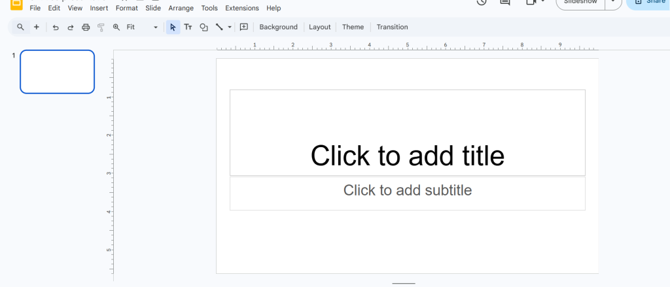Add a comment with the toolbar icon
This screenshot has height=287, width=670.
[x=244, y=27]
